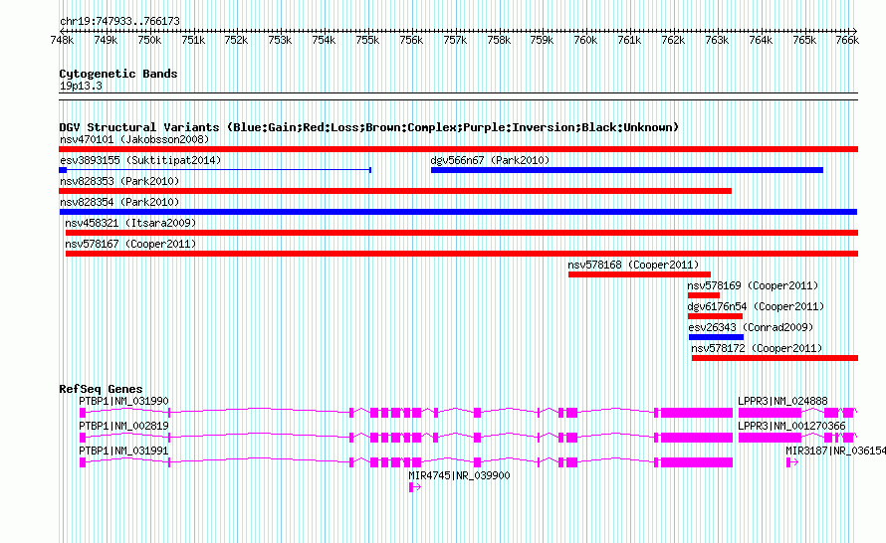Select the large last exon of PTBP1 NM_031991
Viewport: 886px width, 543px height.
click(697, 462)
